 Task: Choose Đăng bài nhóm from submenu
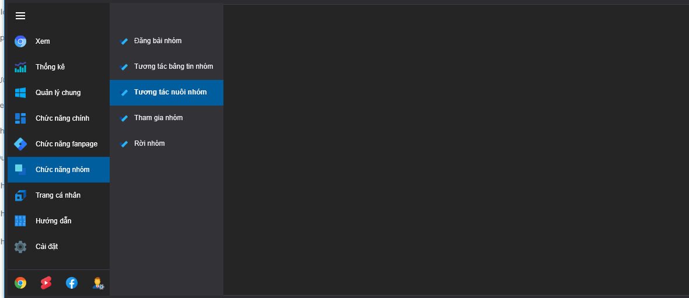158,41
